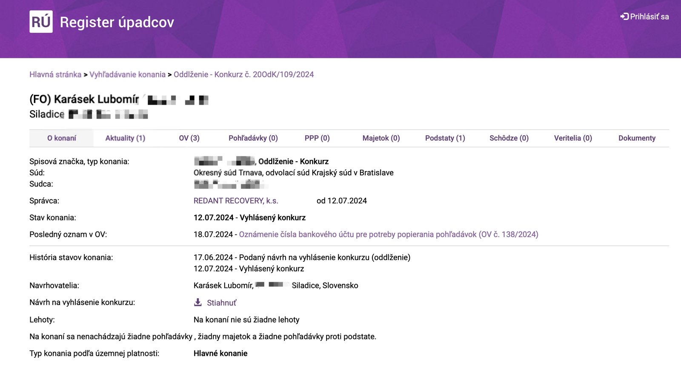681x374 pixels.
Task: Click the História stavov konania label
Action: [71, 257]
